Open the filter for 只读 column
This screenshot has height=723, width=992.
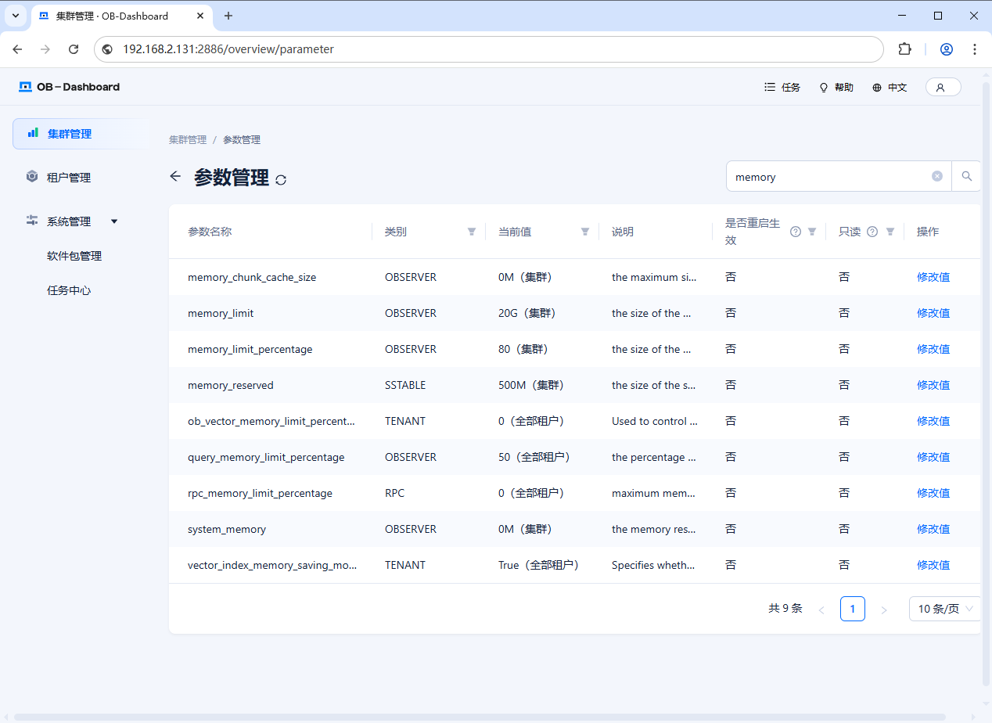pyautogui.click(x=890, y=232)
